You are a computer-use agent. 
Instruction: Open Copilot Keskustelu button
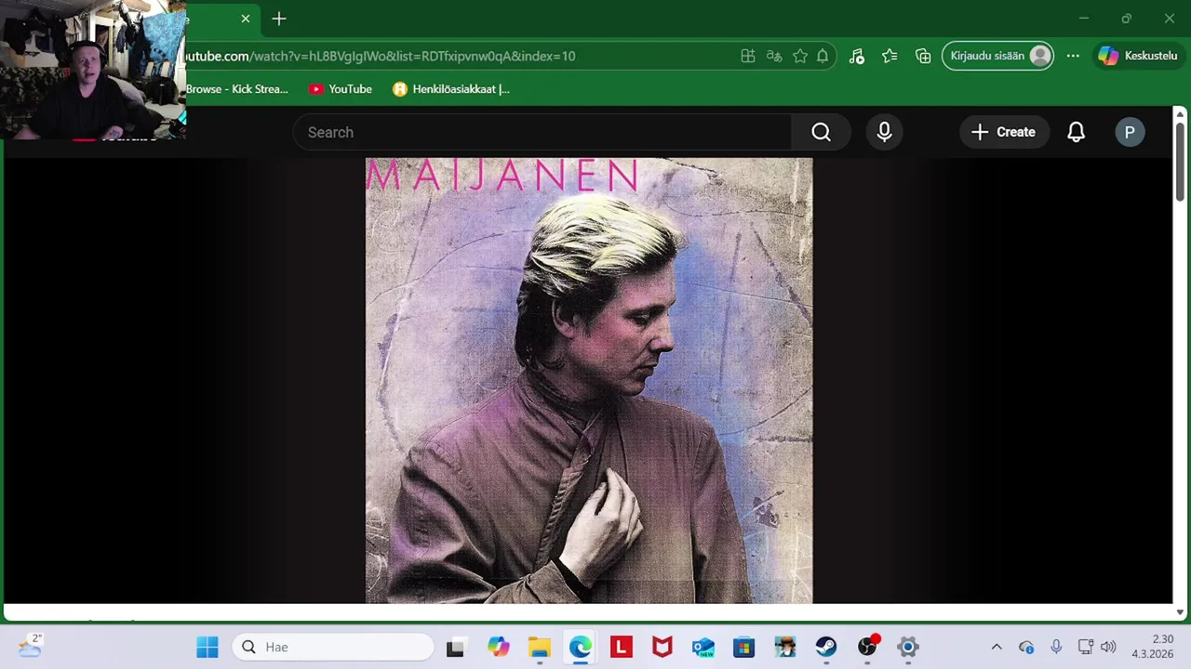(x=1138, y=56)
